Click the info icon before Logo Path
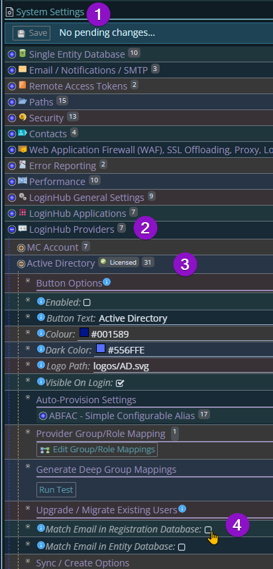Image resolution: width=273 pixels, height=569 pixels. click(41, 365)
